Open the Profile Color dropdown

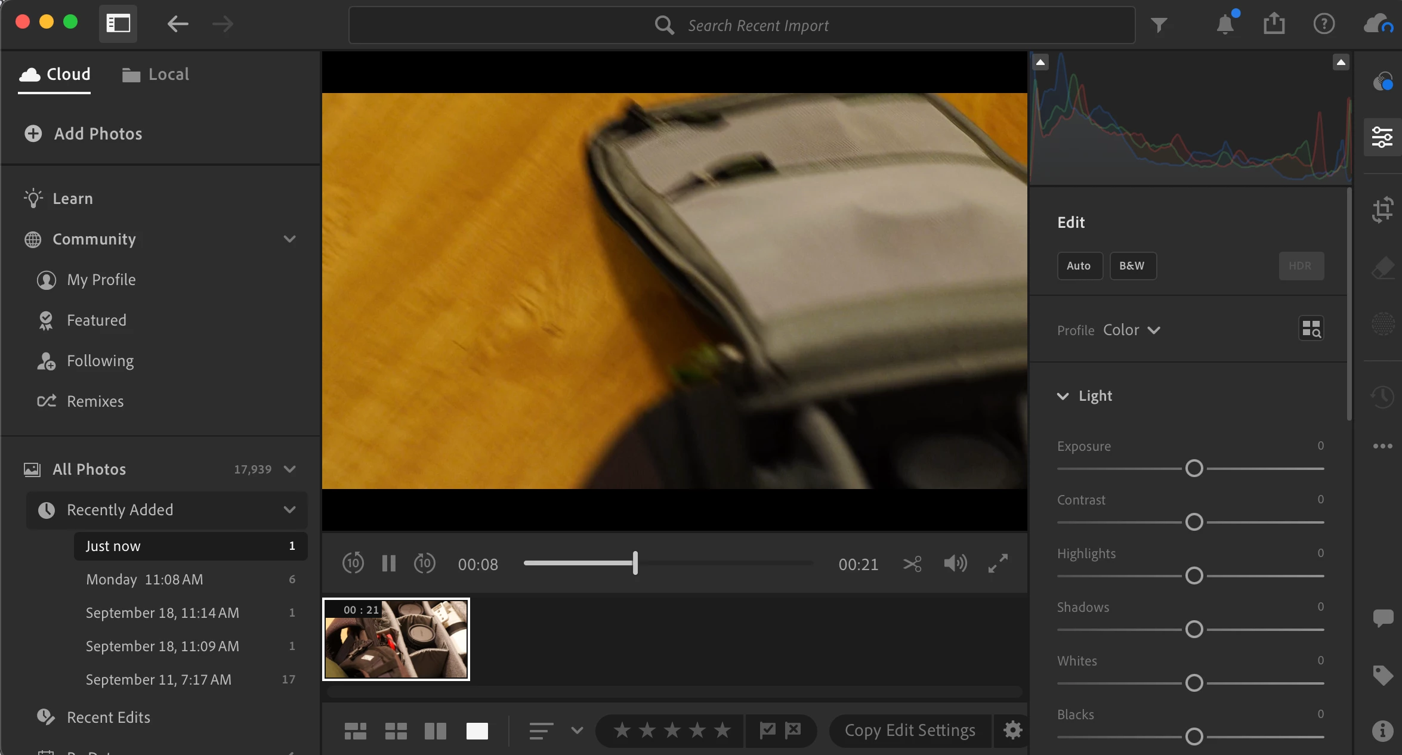coord(1131,330)
